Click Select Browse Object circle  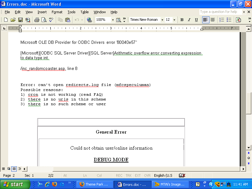click(249, 158)
